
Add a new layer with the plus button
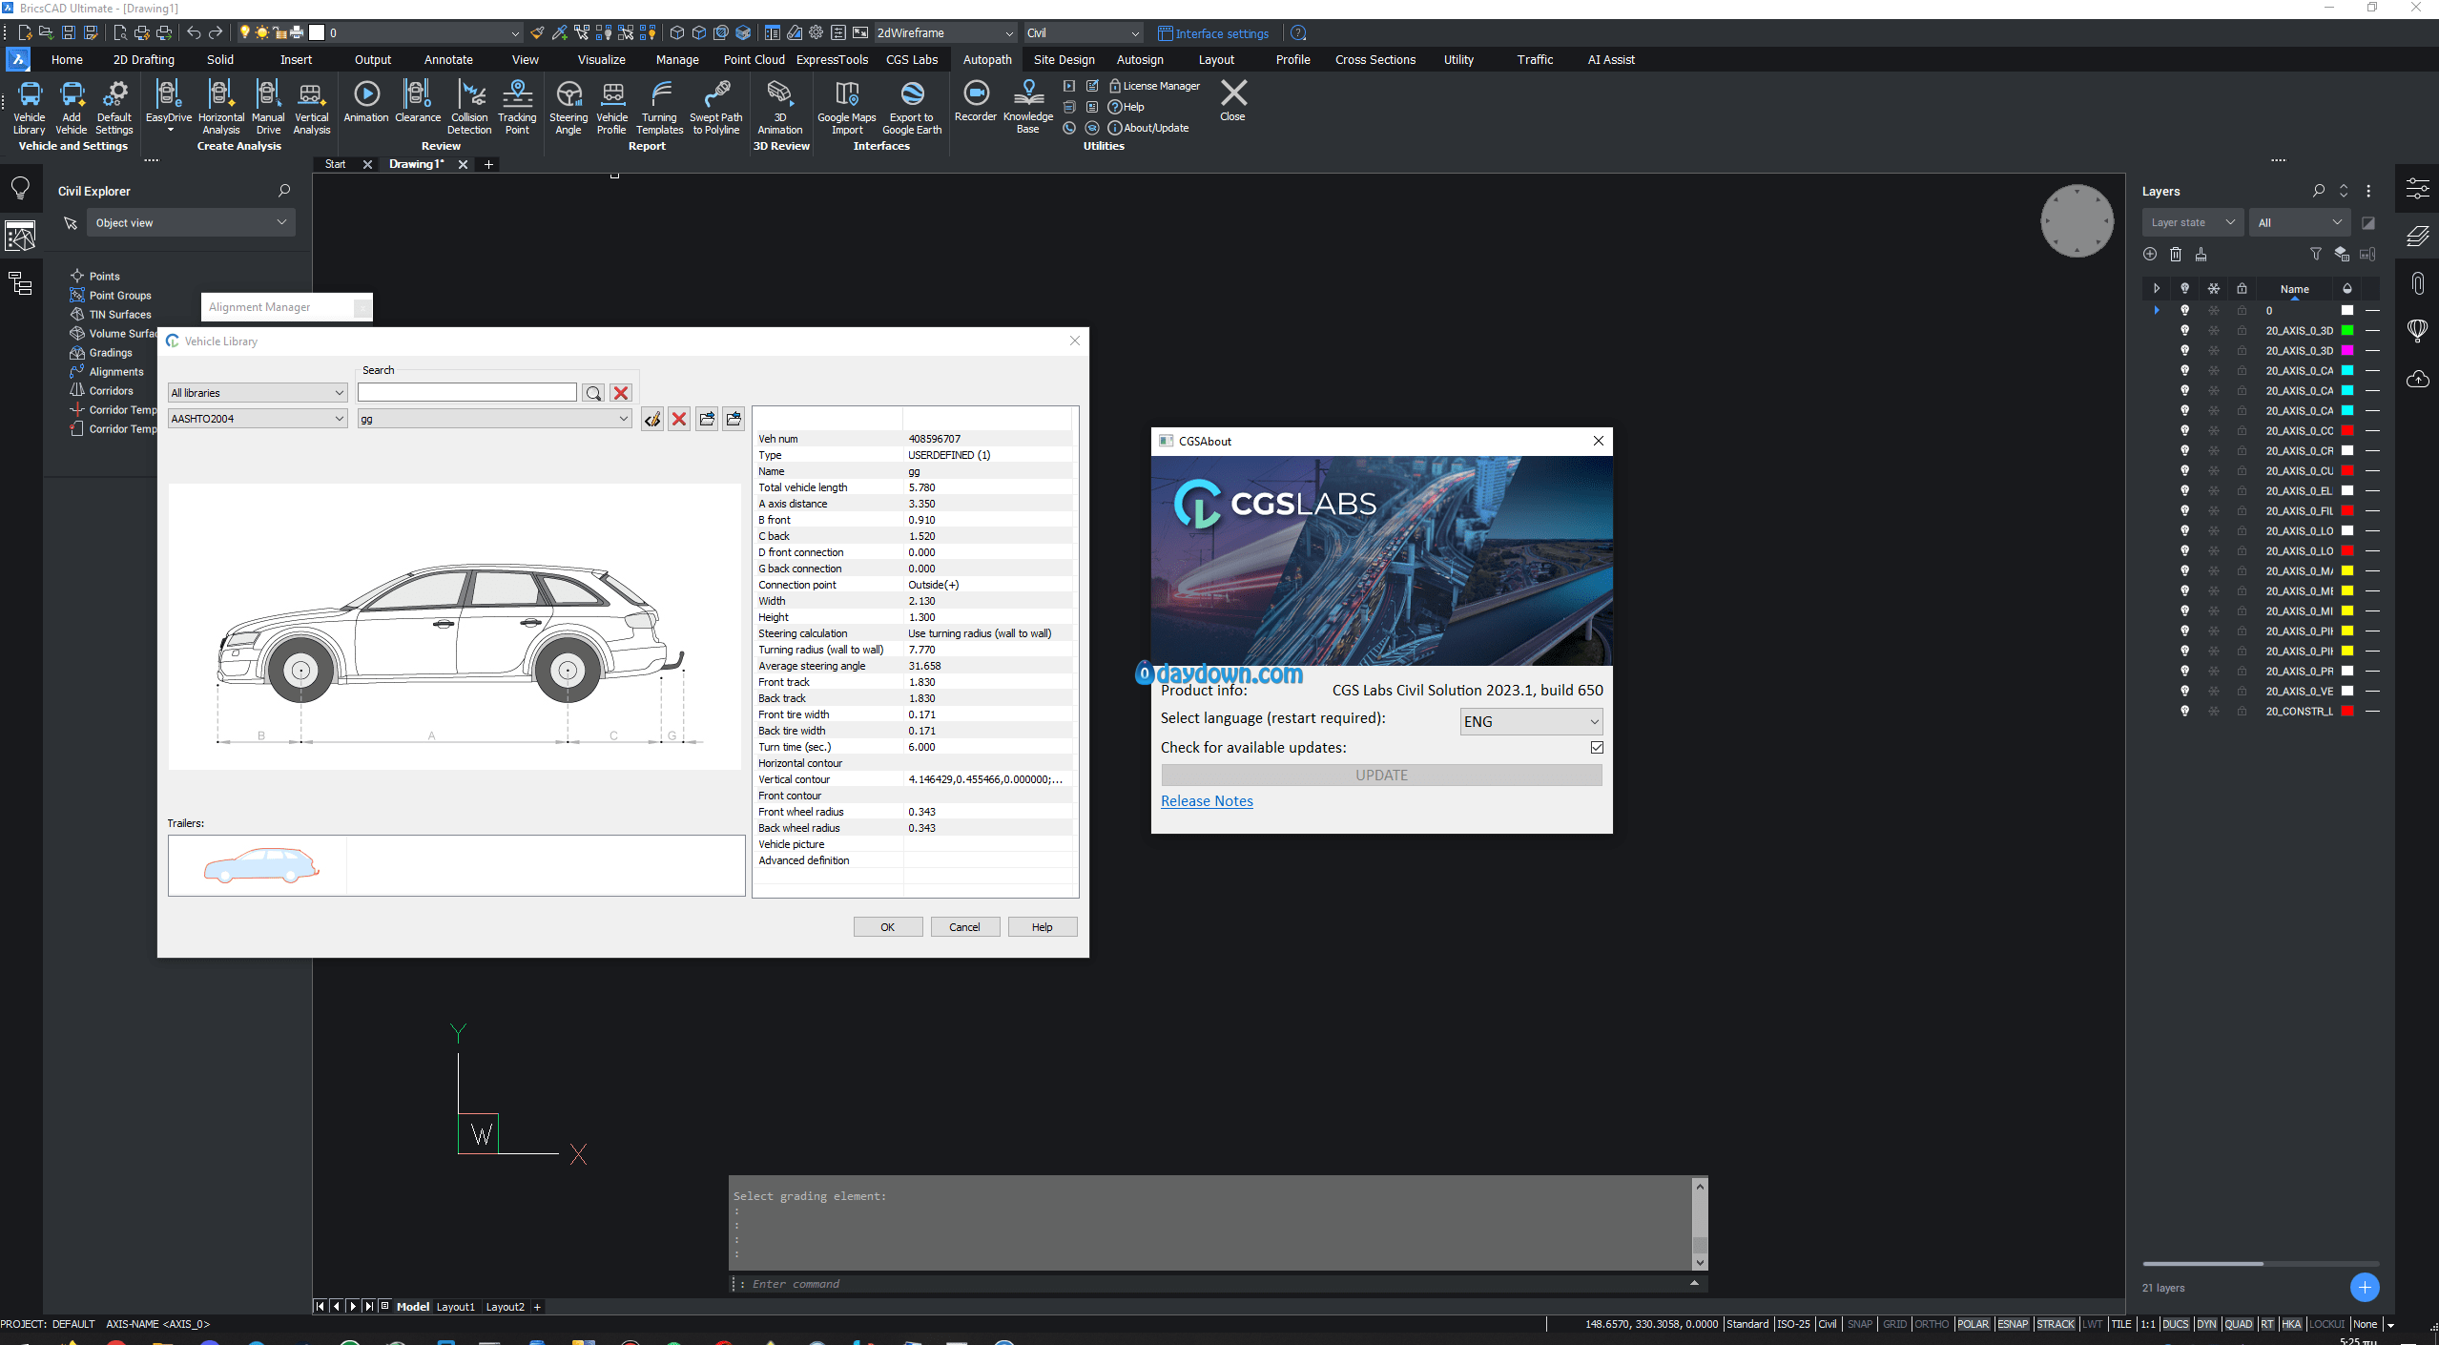2365,1288
